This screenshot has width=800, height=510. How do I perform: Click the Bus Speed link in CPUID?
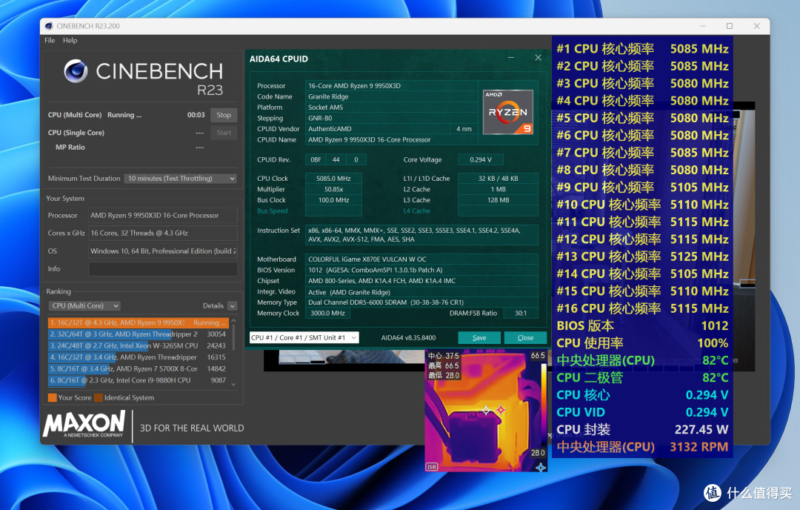[x=272, y=211]
